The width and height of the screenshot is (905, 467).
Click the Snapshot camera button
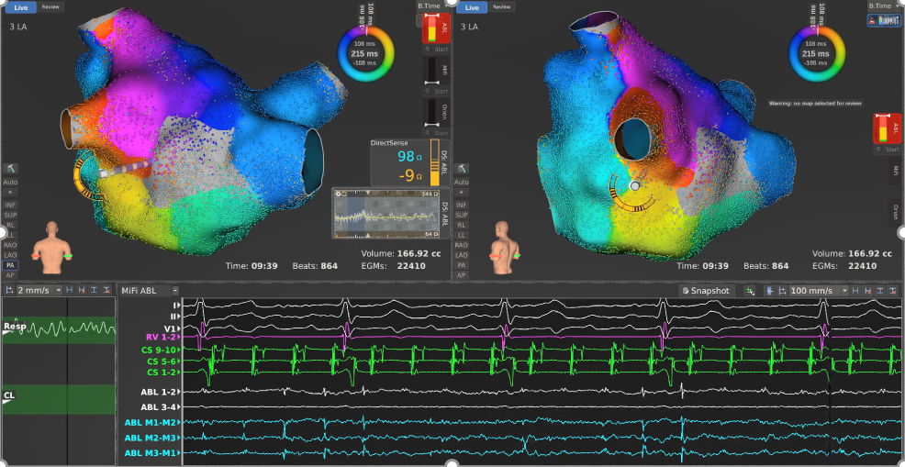(x=705, y=290)
